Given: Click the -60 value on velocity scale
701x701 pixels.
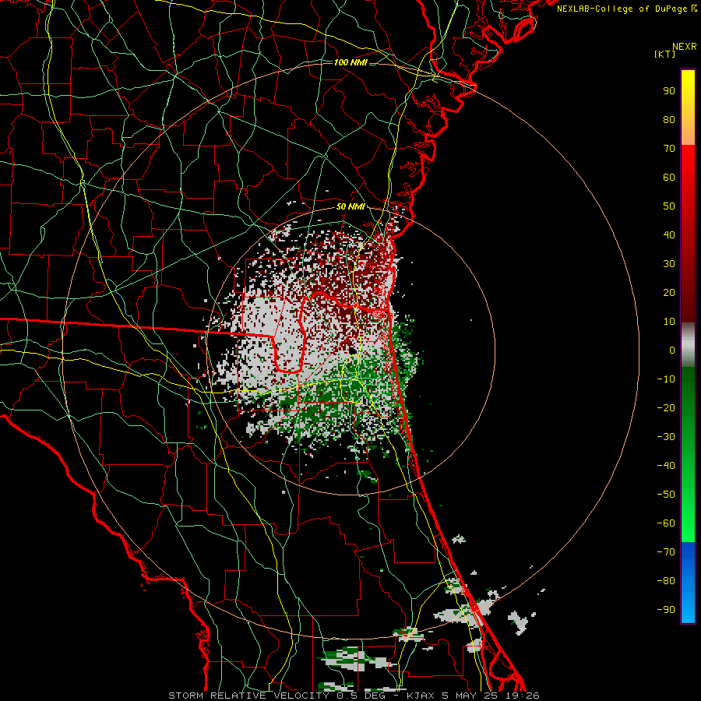Looking at the screenshot, I should 666,523.
